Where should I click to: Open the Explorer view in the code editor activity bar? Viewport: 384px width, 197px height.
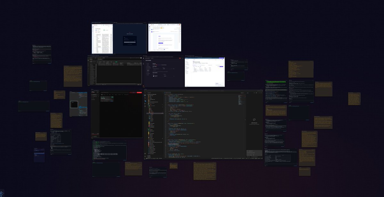tap(145, 95)
